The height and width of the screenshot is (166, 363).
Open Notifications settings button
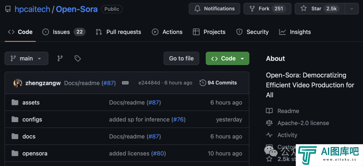(x=214, y=9)
